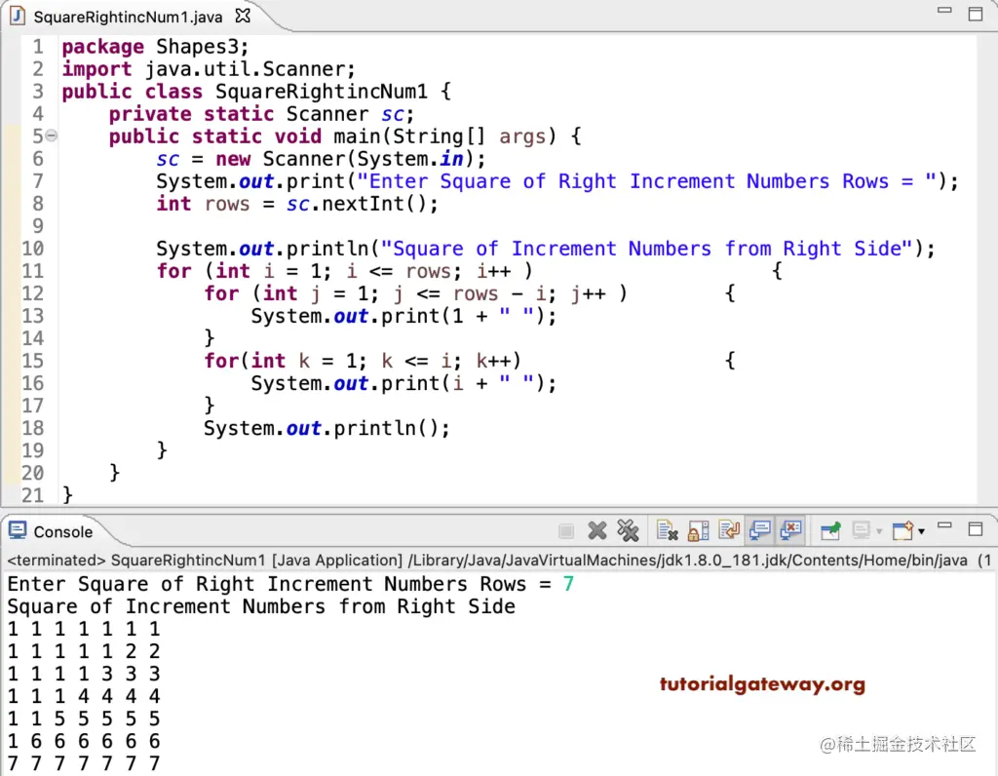Image resolution: width=998 pixels, height=776 pixels.
Task: Click 'rows - i' in the j loop condition
Action: tap(500, 293)
